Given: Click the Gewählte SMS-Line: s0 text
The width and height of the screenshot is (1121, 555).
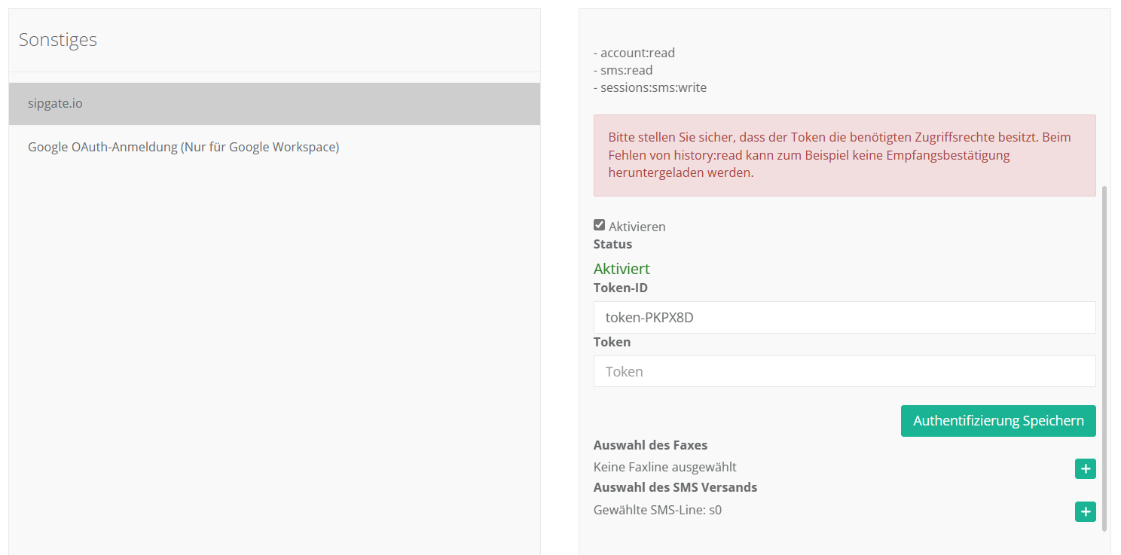Looking at the screenshot, I should coord(657,510).
